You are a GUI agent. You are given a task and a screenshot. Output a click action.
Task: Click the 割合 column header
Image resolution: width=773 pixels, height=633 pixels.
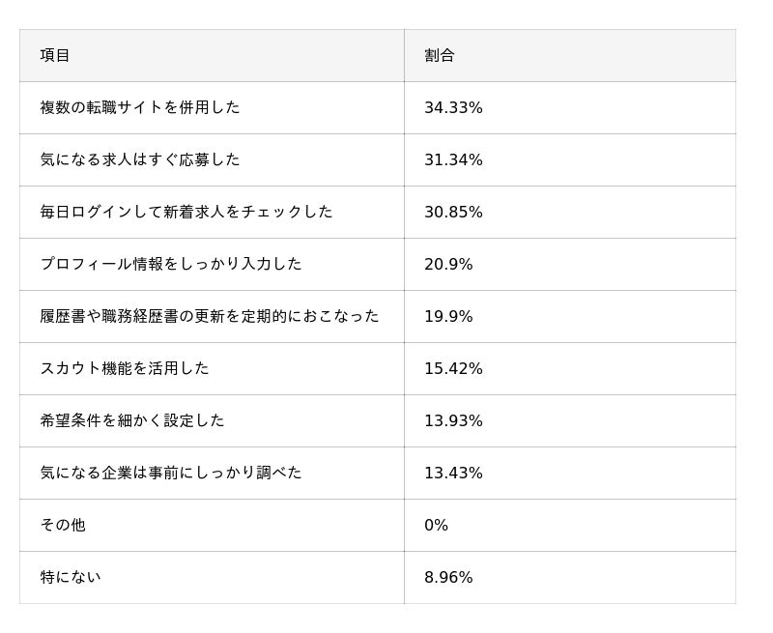pyautogui.click(x=440, y=56)
